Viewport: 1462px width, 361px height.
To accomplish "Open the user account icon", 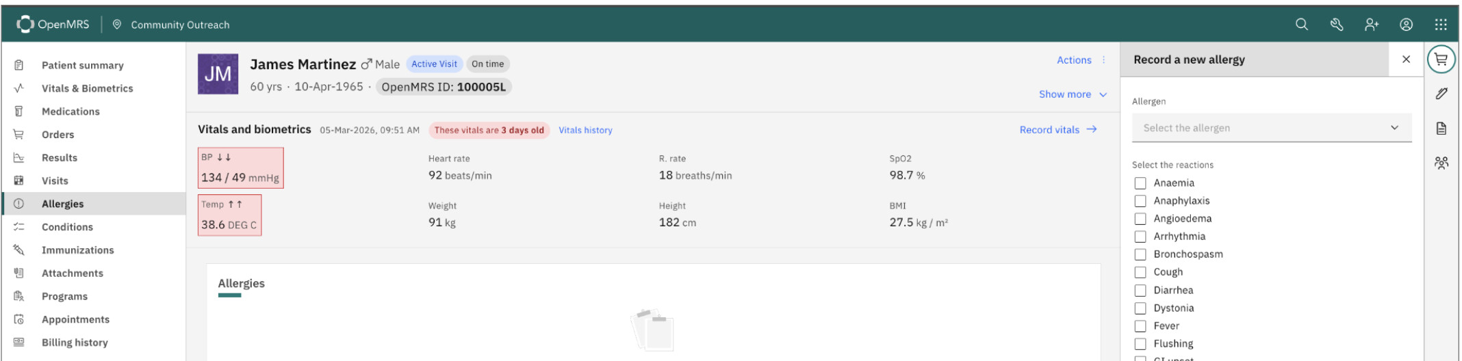I will click(1406, 25).
